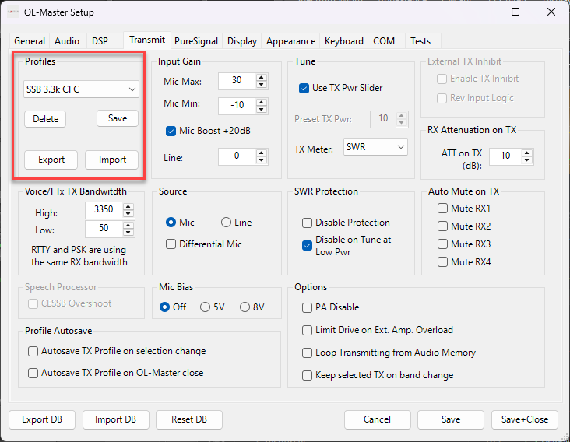570x442 pixels.
Task: Switch to the Keyboard tab
Action: click(x=344, y=41)
